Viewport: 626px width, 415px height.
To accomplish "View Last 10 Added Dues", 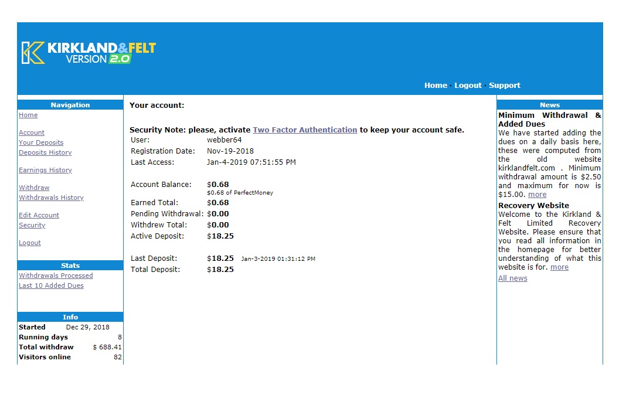I will (x=51, y=286).
